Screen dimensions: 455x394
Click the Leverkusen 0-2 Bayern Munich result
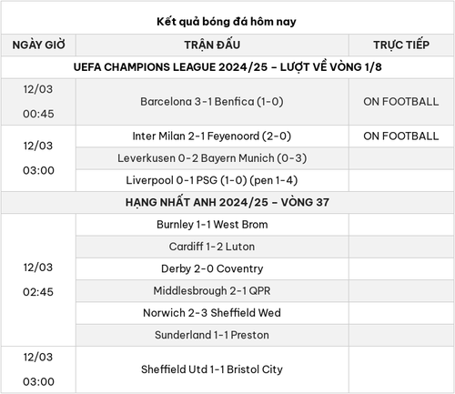pyautogui.click(x=212, y=158)
